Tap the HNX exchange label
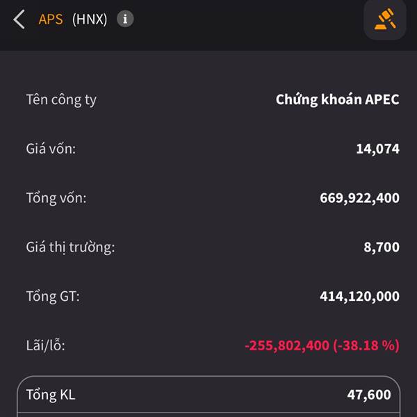The height and width of the screenshot is (417, 417). click(x=90, y=19)
